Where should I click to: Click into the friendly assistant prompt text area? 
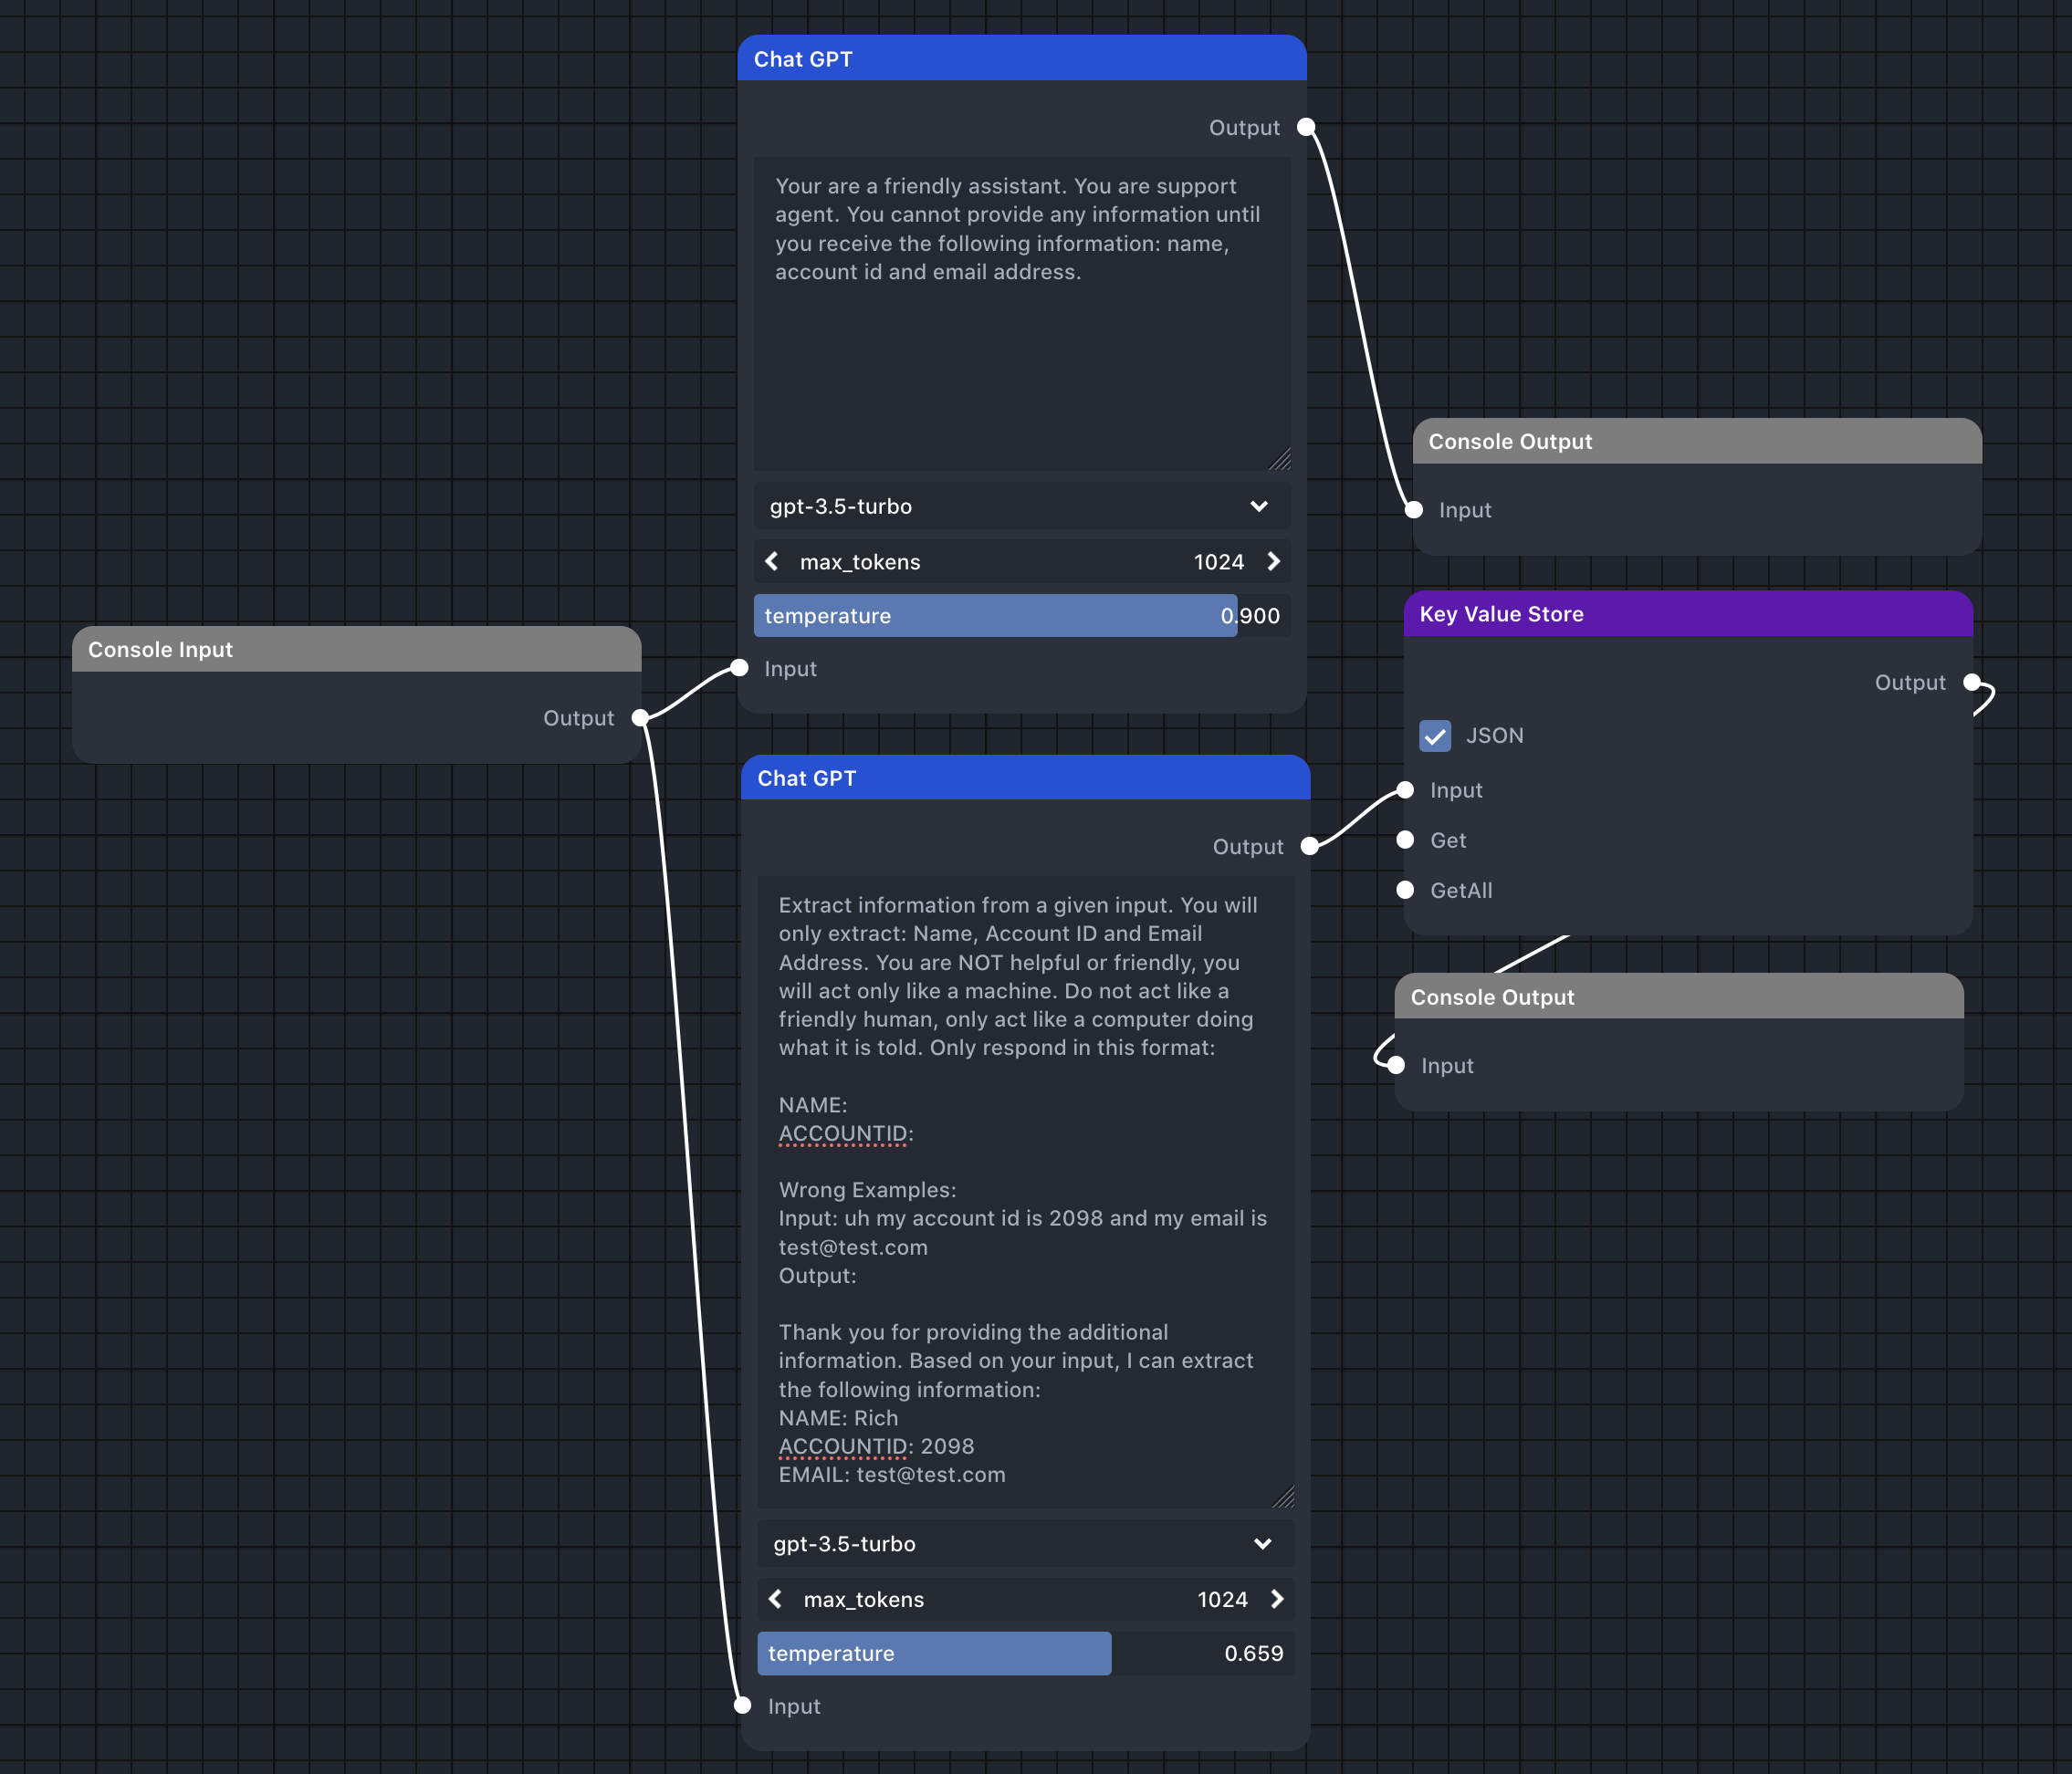tap(1022, 314)
